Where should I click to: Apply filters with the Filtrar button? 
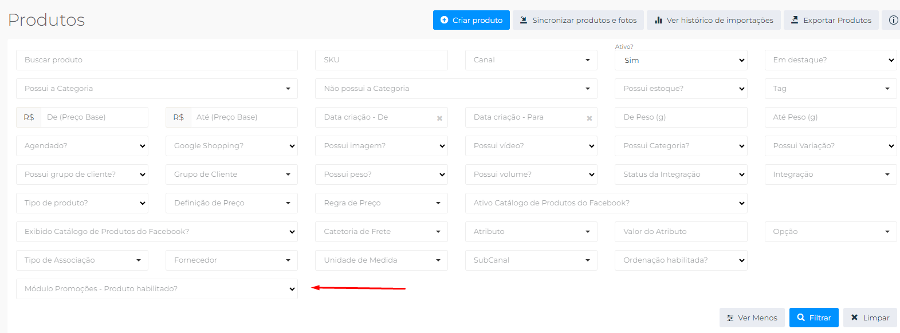tap(813, 318)
